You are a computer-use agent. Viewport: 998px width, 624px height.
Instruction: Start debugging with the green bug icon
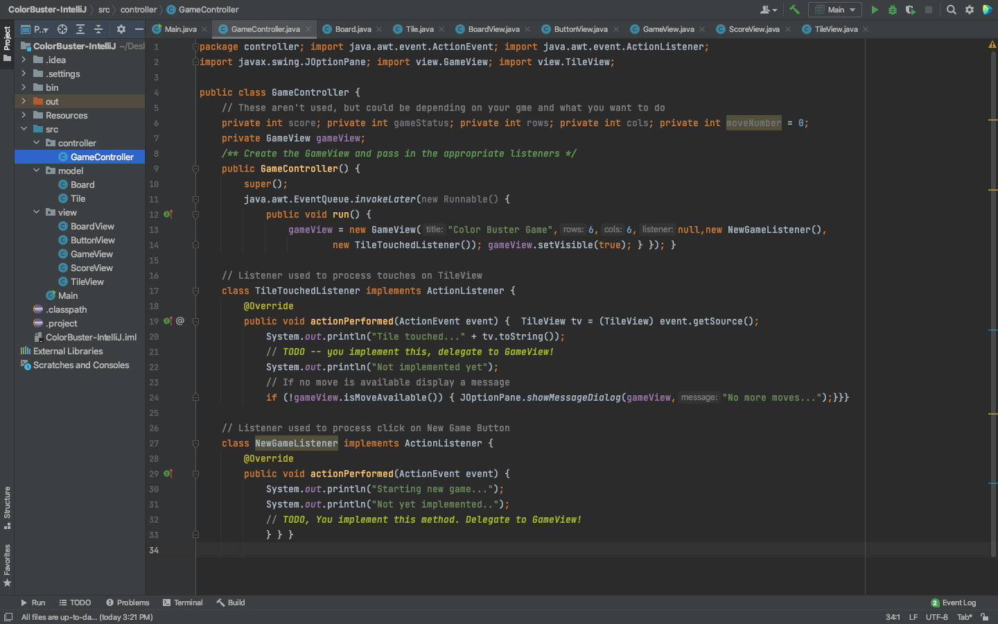(893, 10)
